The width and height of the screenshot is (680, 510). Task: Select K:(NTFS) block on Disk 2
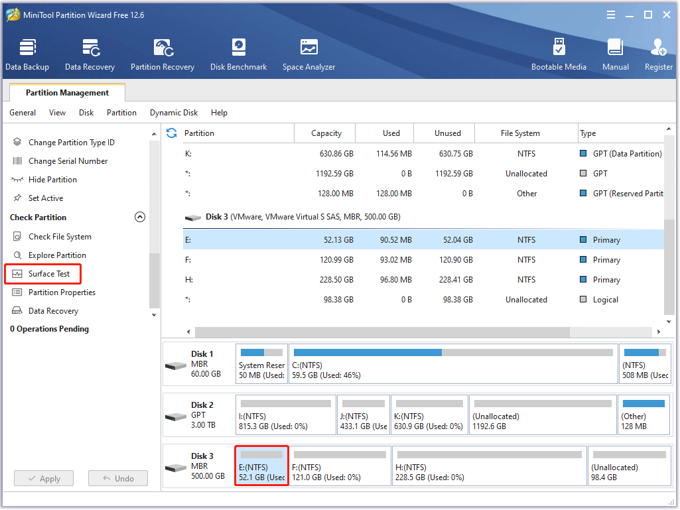(429, 415)
